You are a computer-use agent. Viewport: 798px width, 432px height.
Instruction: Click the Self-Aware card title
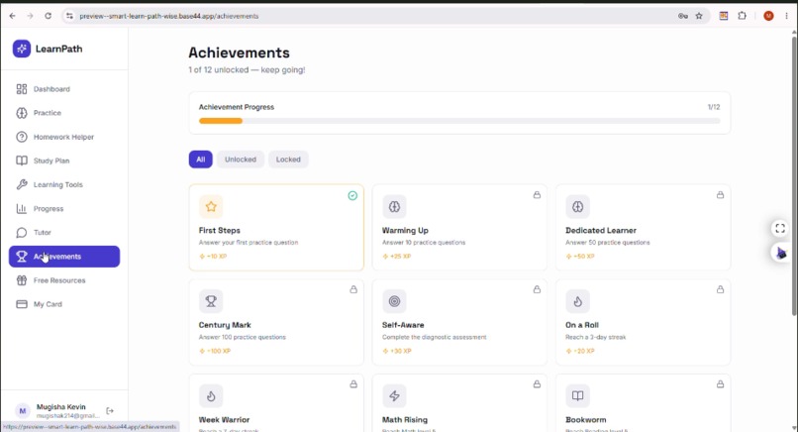click(403, 325)
